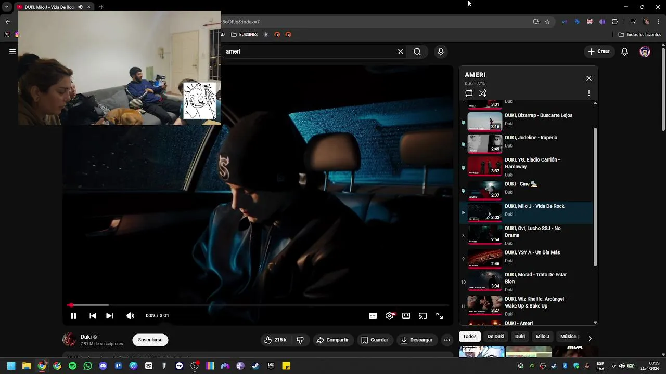Clear the search field text

click(x=401, y=51)
